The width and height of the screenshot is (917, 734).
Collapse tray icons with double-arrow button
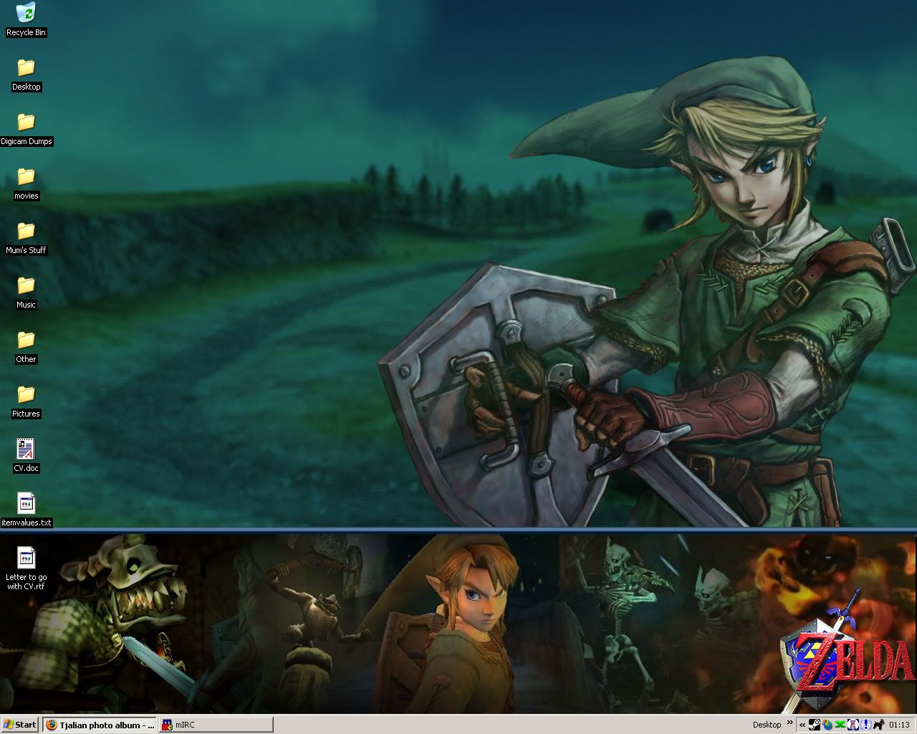click(x=802, y=725)
